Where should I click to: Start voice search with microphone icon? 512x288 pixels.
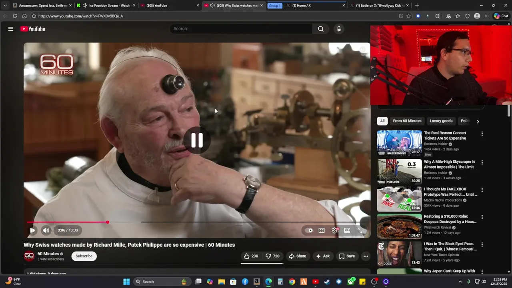click(x=339, y=29)
